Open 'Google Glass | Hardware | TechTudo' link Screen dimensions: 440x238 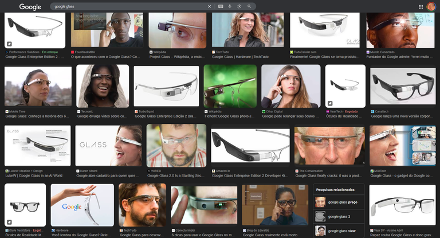pos(240,57)
